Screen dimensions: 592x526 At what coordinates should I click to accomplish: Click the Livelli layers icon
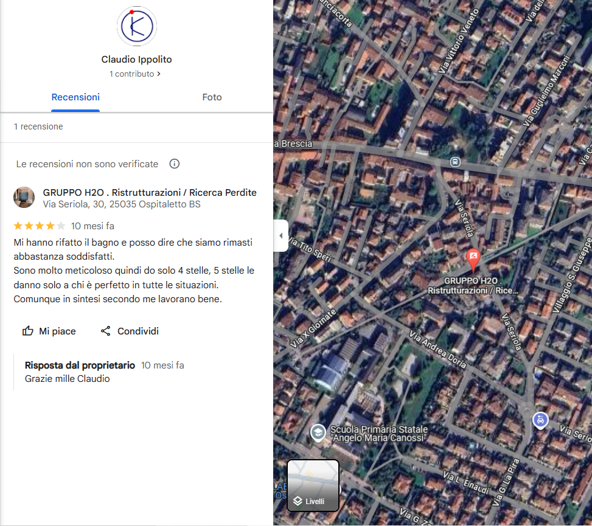[x=298, y=501]
